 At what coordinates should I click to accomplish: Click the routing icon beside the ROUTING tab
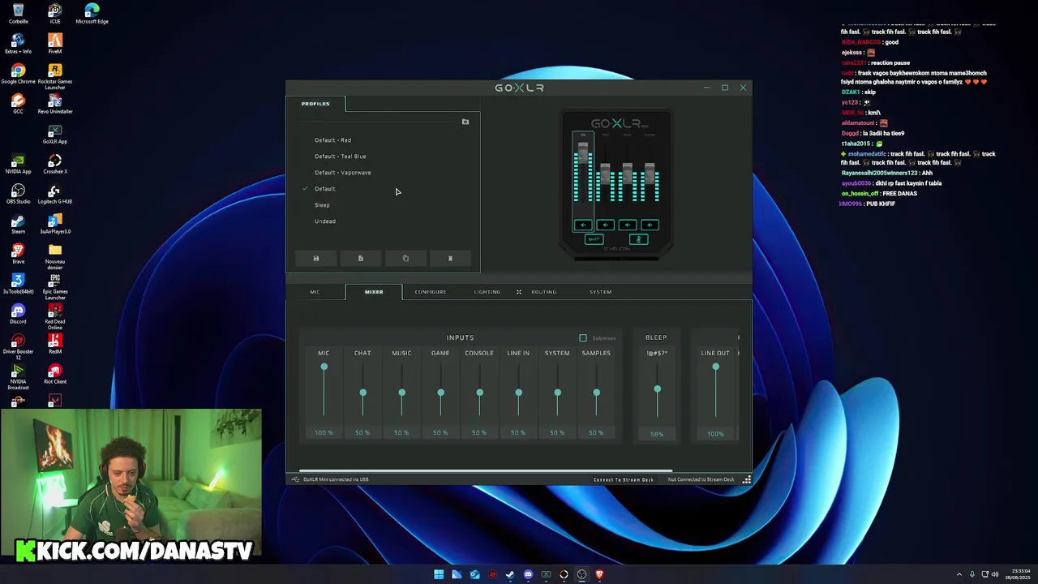[519, 292]
